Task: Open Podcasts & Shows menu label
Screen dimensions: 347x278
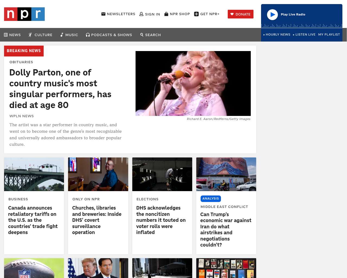Action: [x=112, y=35]
